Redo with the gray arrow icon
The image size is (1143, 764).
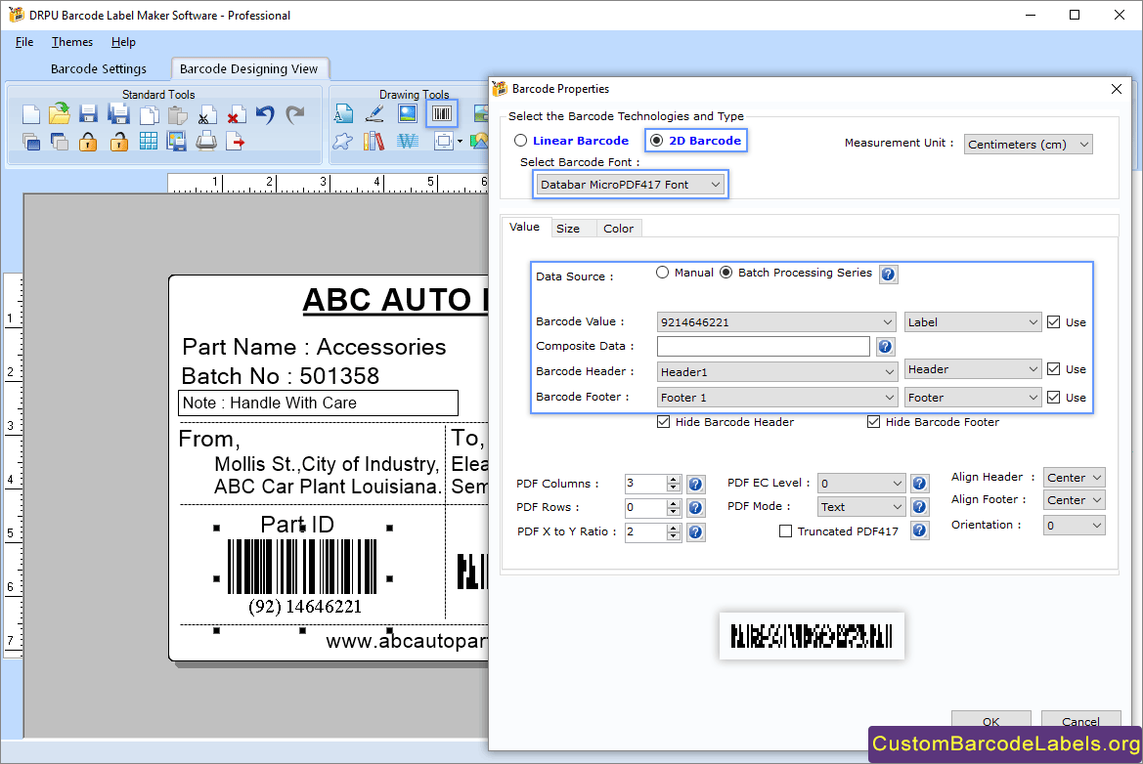point(294,114)
